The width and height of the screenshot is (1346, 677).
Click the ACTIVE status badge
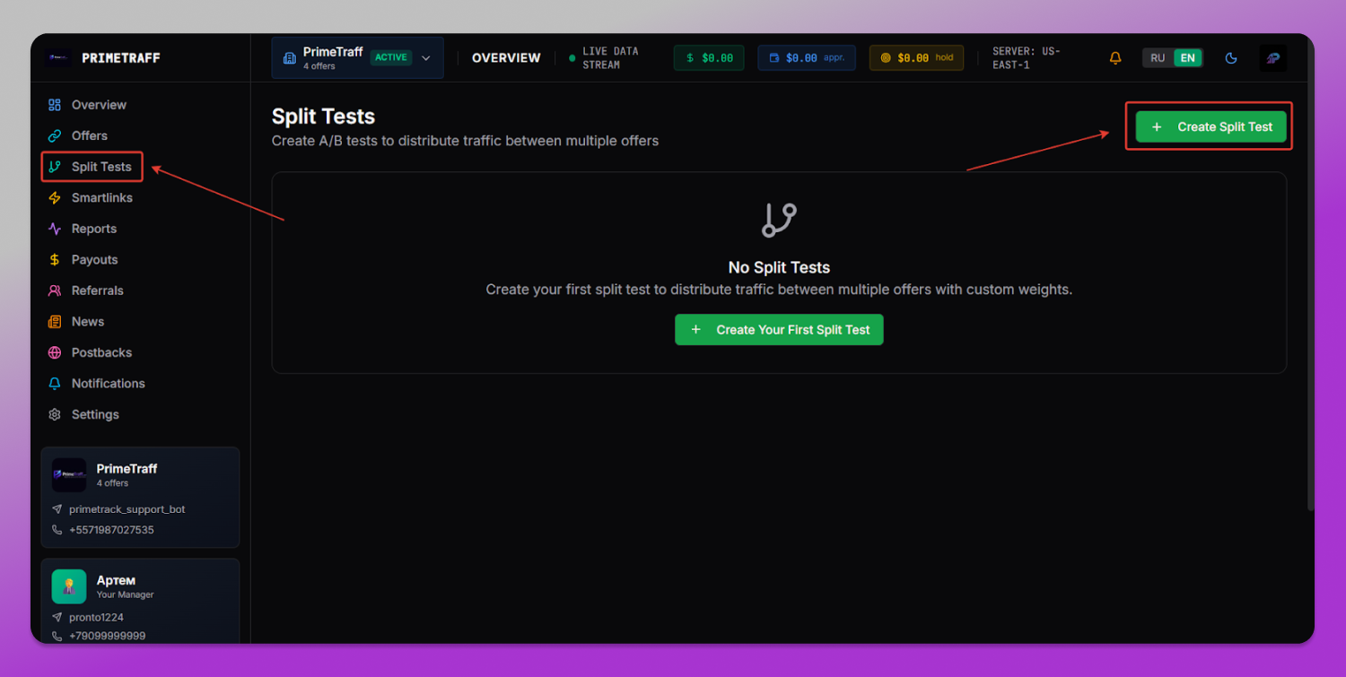tap(391, 57)
